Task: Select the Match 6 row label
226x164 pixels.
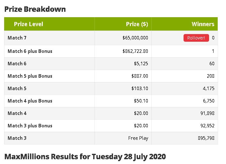Action: (x=17, y=64)
